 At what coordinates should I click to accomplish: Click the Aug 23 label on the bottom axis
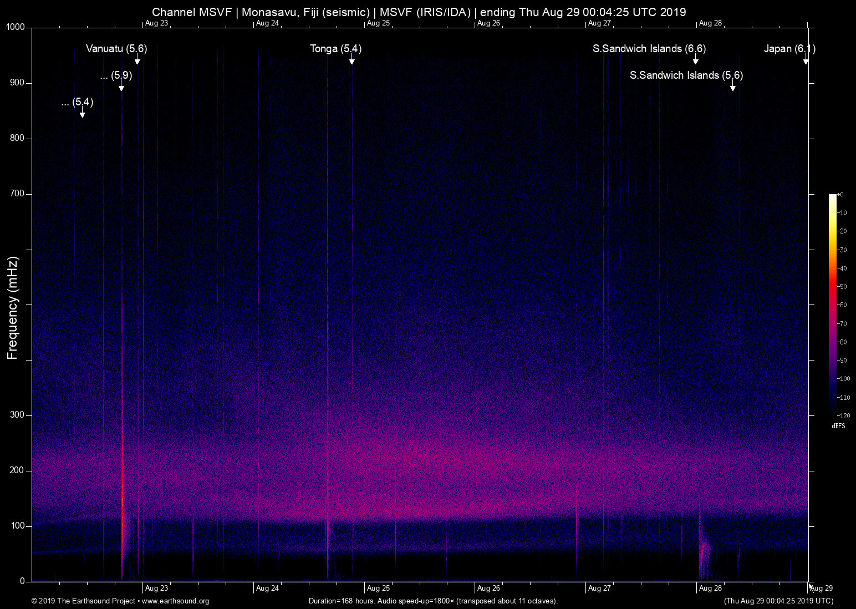coord(156,588)
